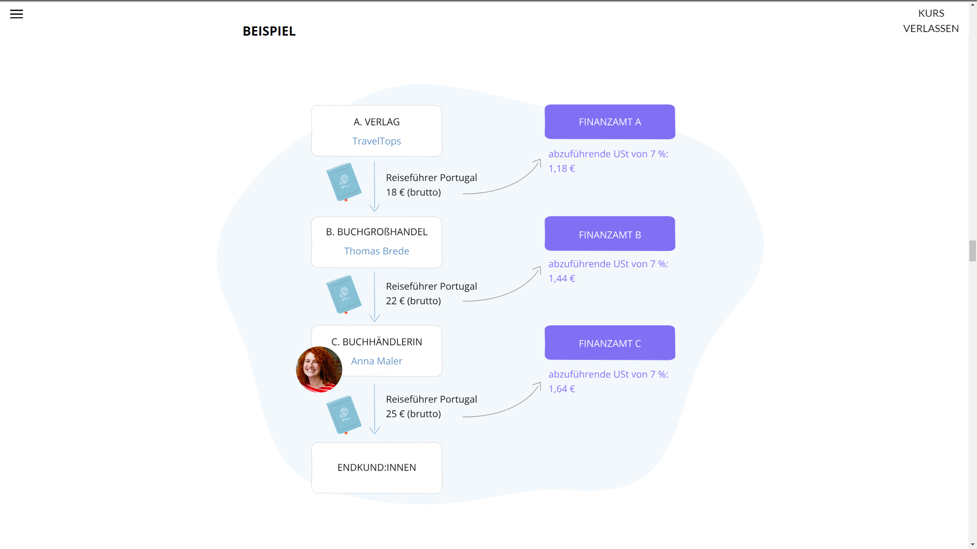This screenshot has height=549, width=977.
Task: Click the KURS VERLASSEN link
Action: (x=931, y=21)
